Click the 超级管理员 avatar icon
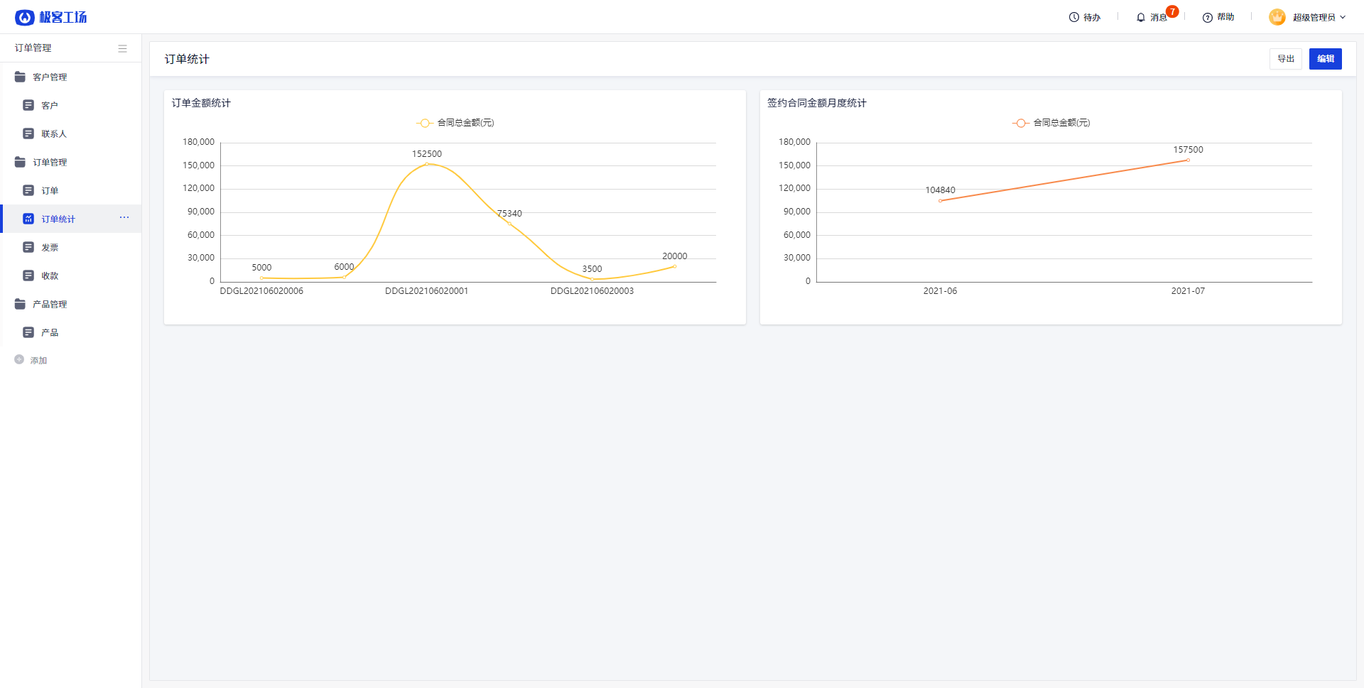The width and height of the screenshot is (1364, 688). (x=1277, y=17)
